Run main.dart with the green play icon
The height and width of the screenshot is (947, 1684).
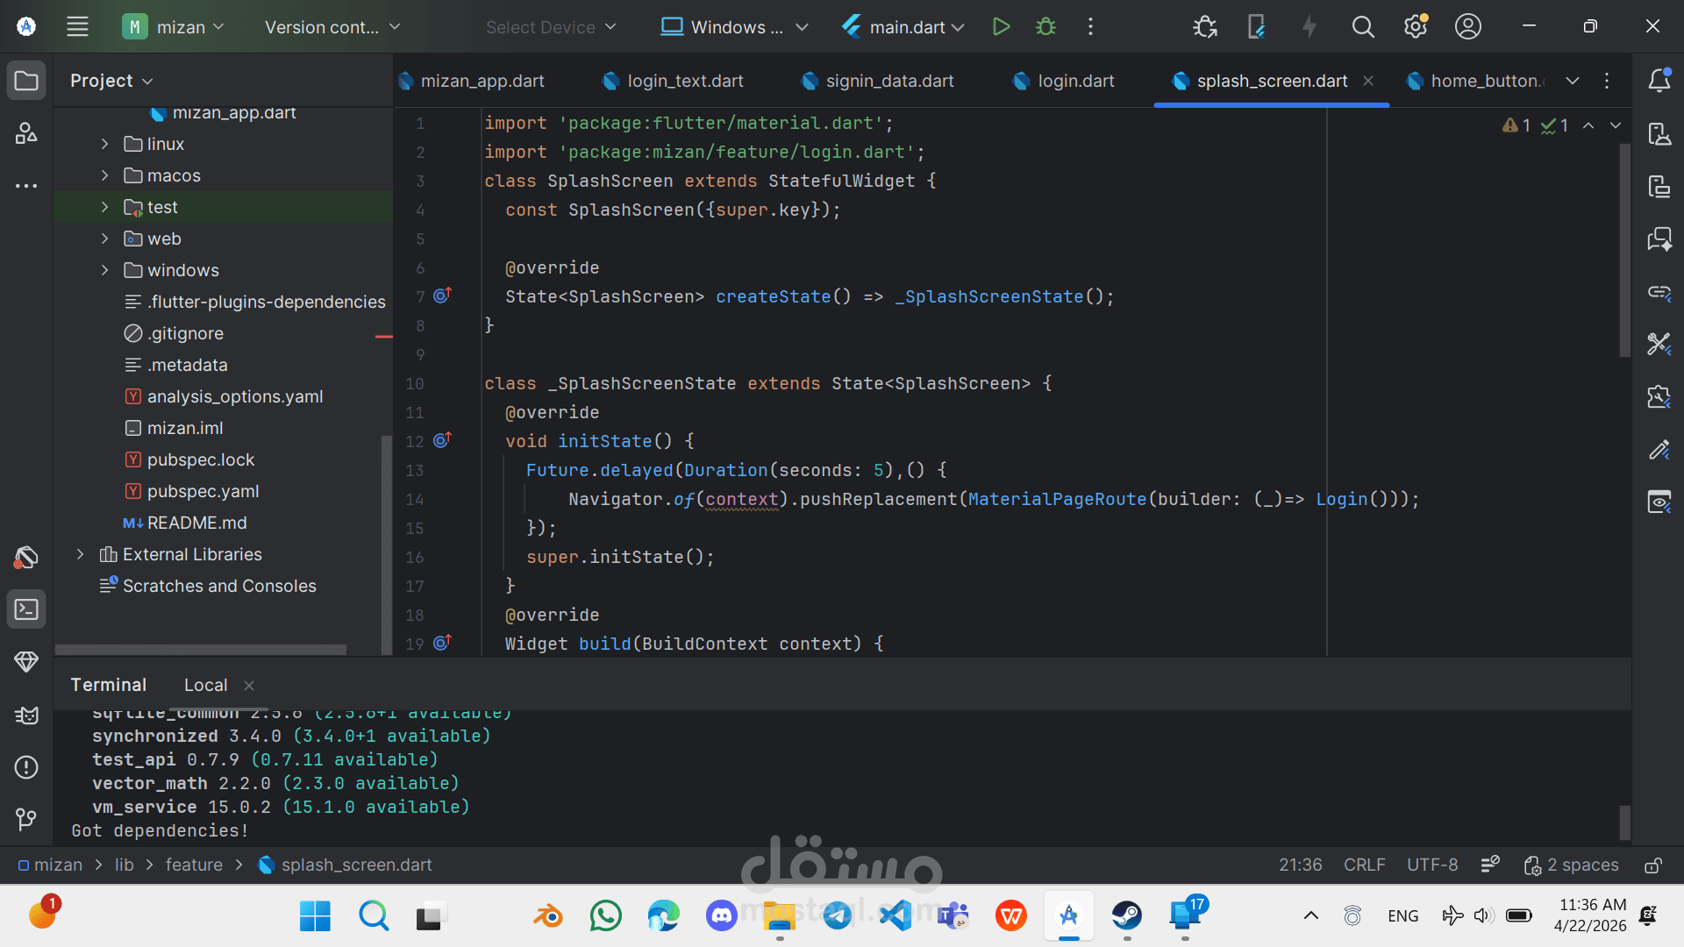point(1001,27)
